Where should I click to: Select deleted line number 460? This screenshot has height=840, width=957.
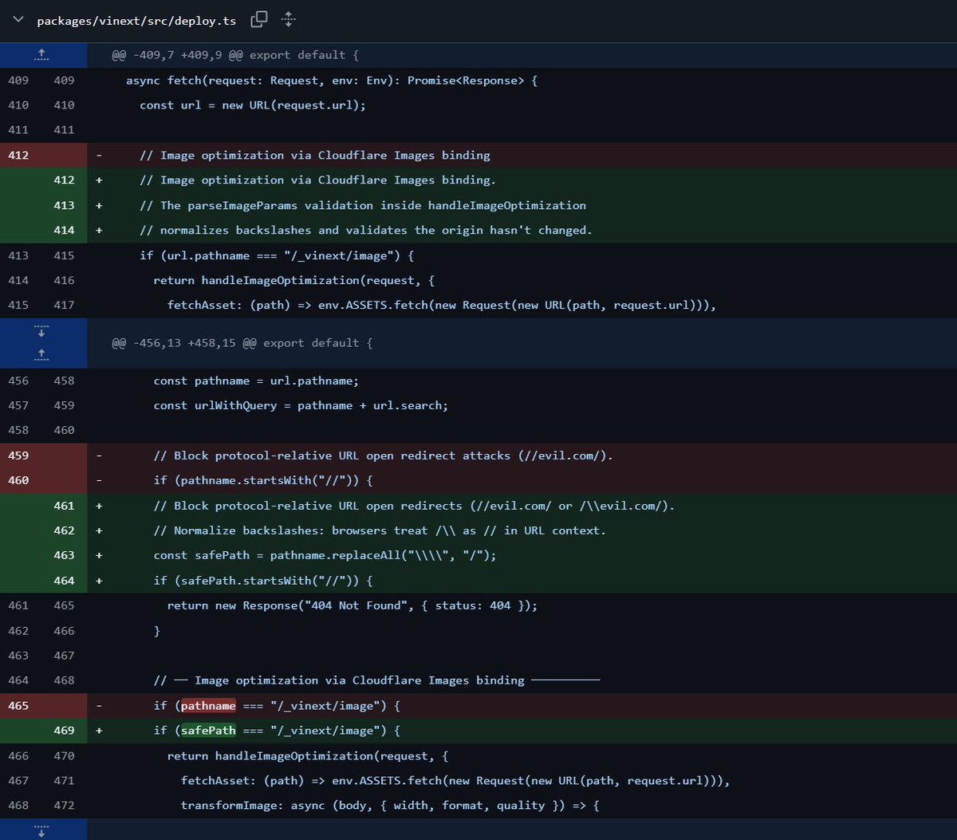click(18, 482)
